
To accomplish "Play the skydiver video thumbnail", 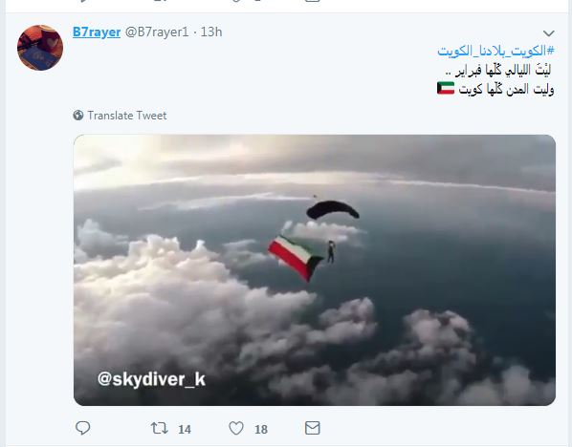I will pos(315,270).
